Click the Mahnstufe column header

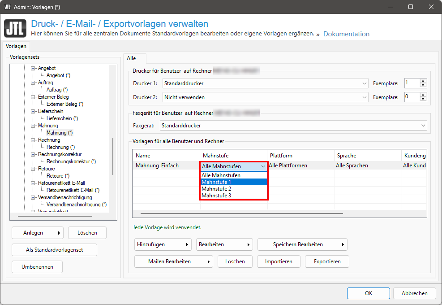[x=233, y=156]
